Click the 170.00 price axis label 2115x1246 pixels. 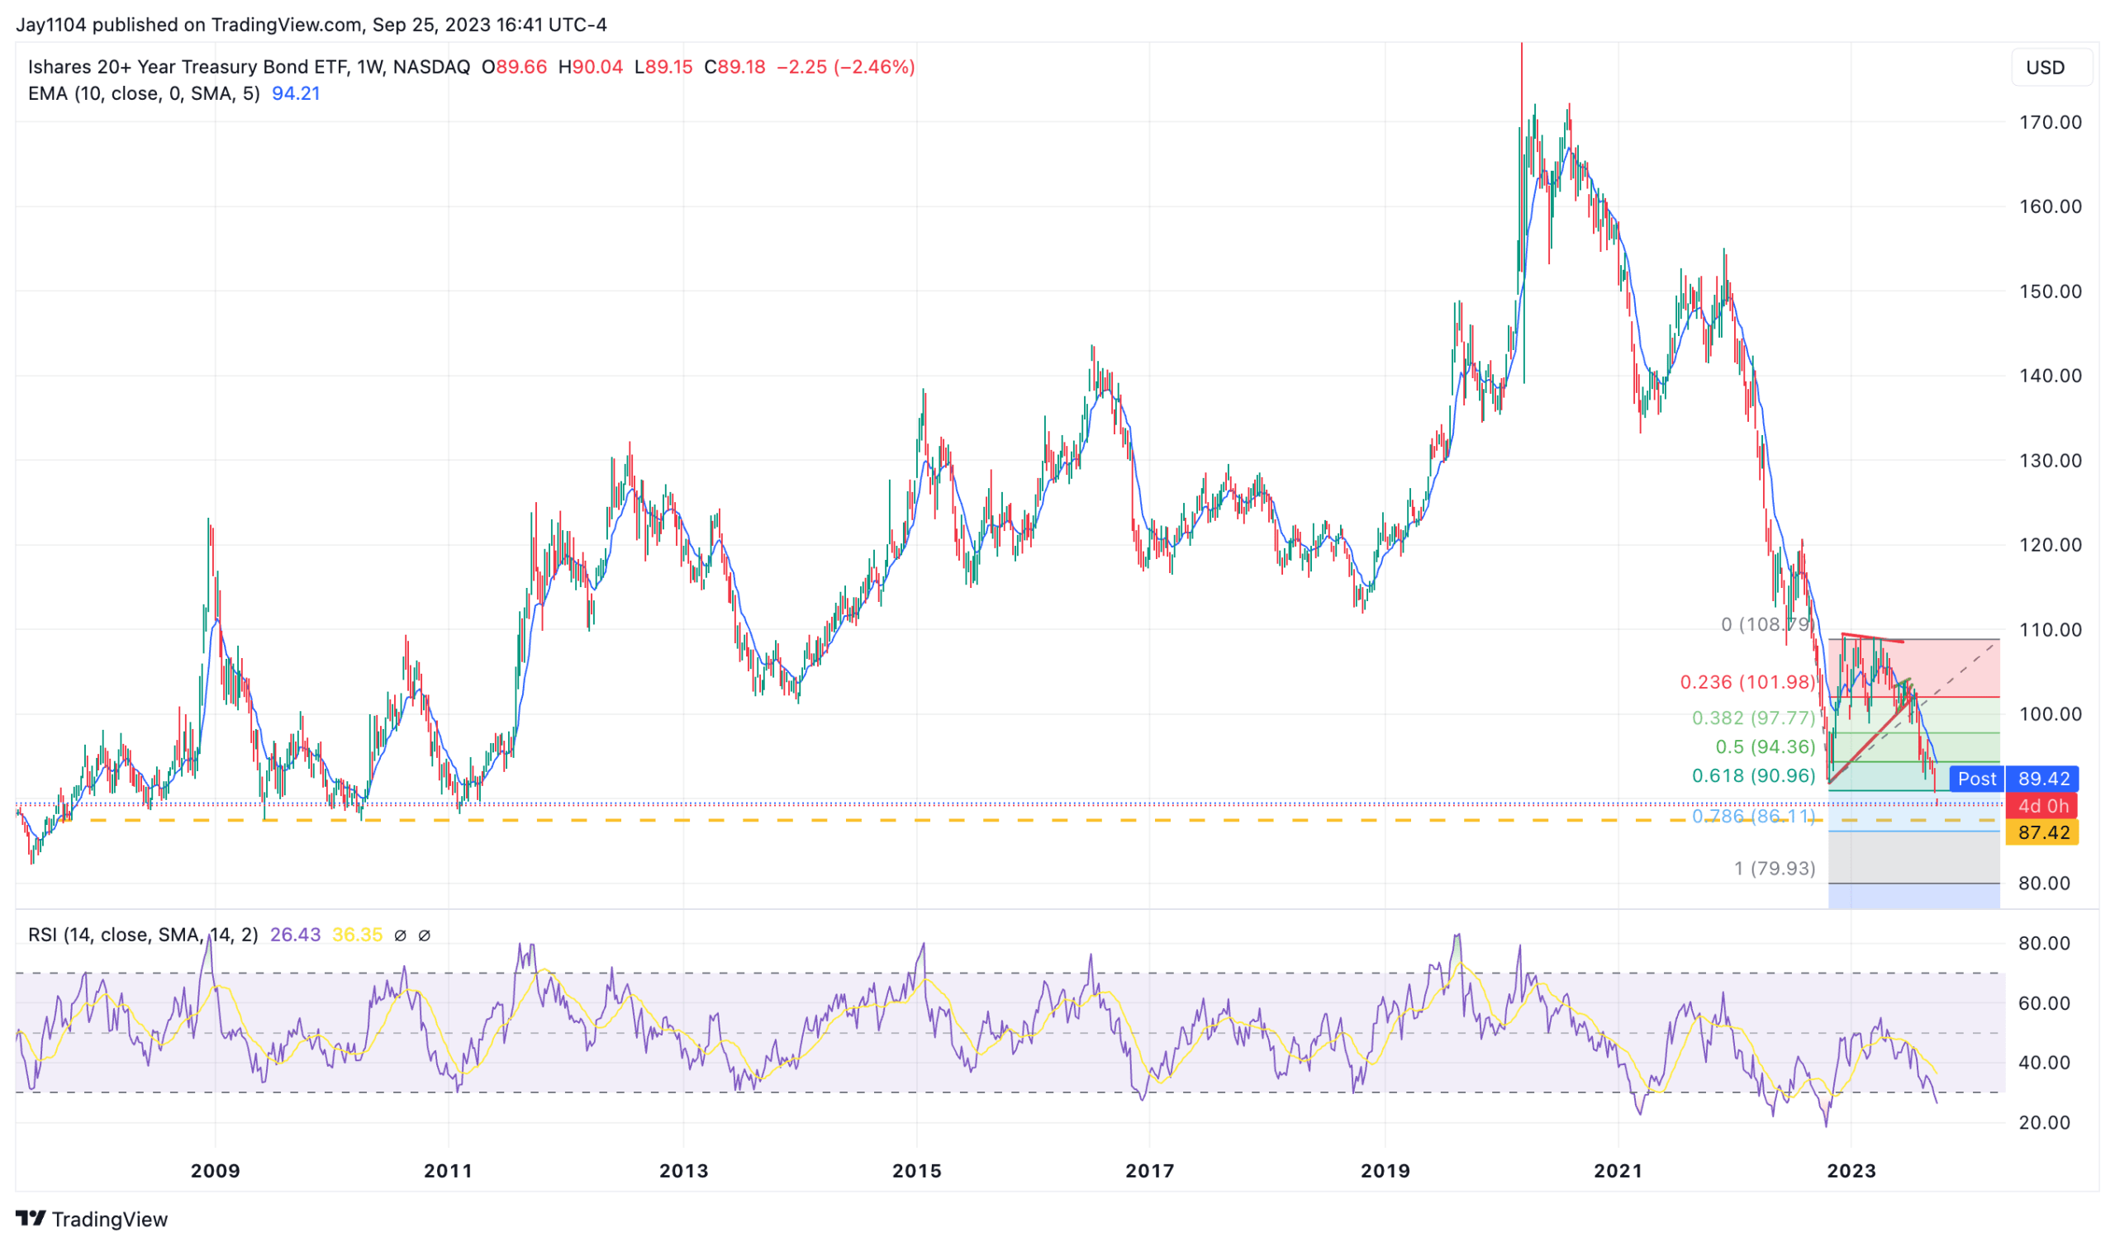pyautogui.click(x=2050, y=122)
